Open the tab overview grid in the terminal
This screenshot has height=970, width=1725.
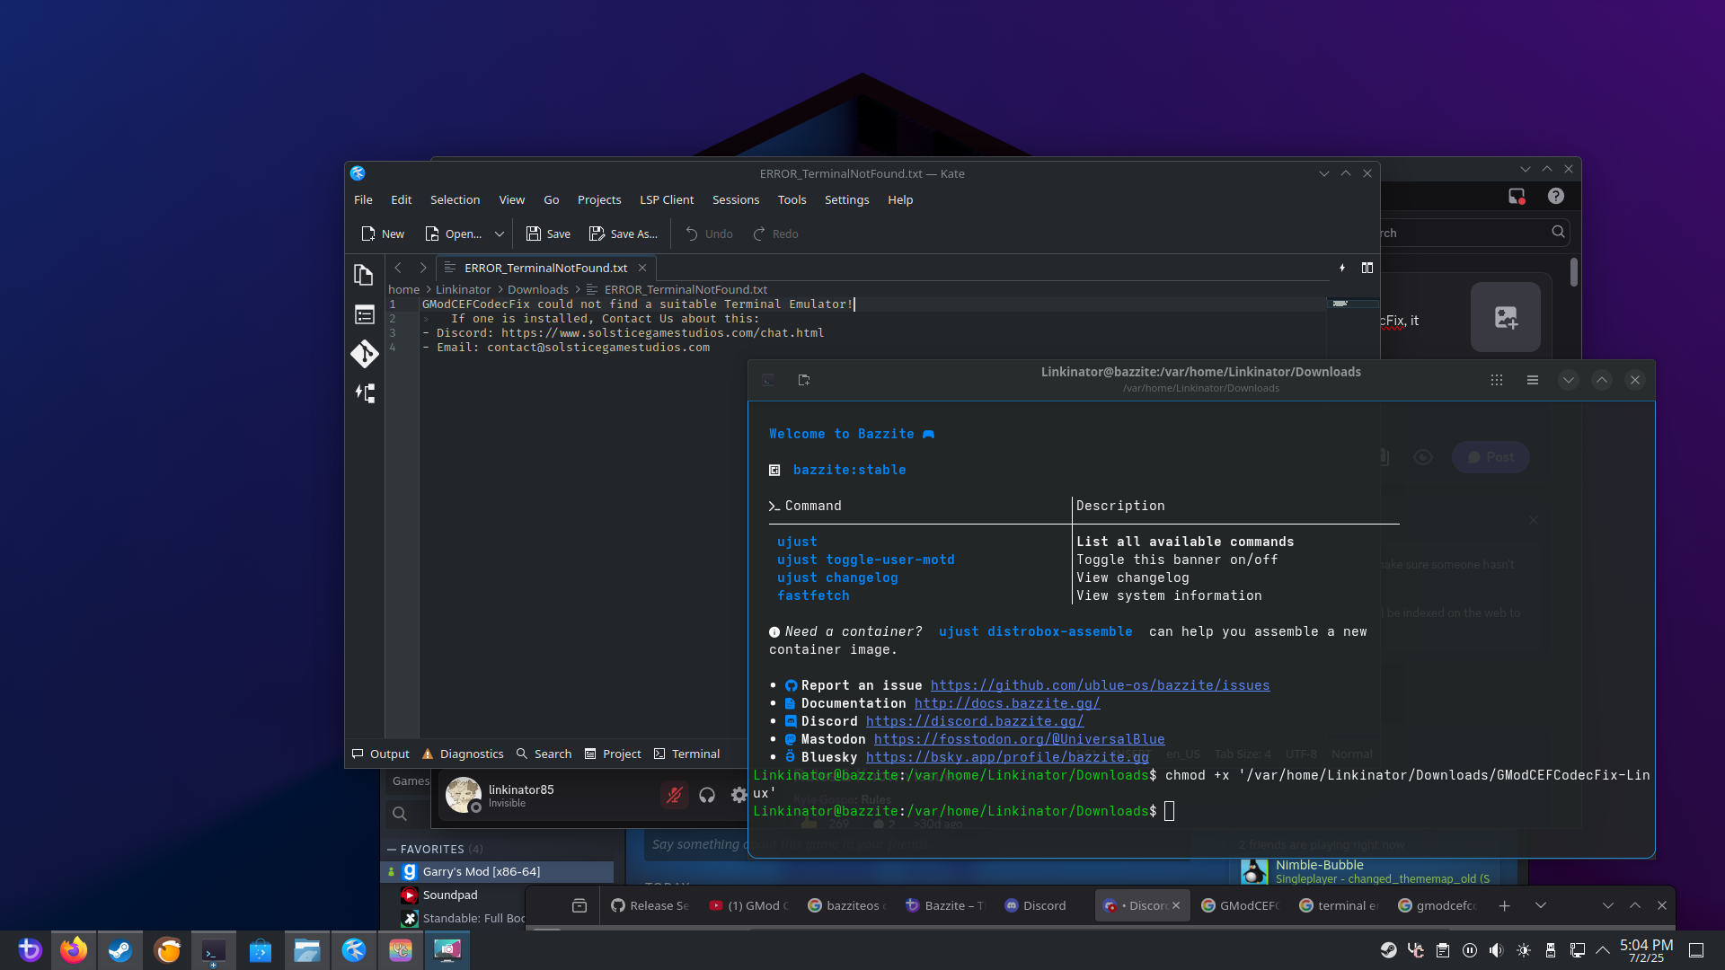(1497, 380)
